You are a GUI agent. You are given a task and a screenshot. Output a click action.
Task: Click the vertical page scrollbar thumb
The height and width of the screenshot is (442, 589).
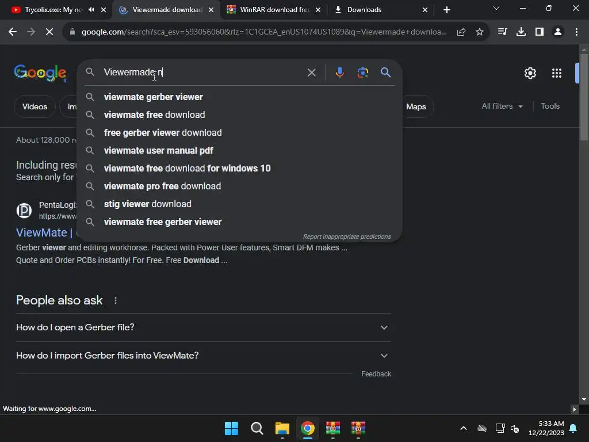click(x=583, y=98)
